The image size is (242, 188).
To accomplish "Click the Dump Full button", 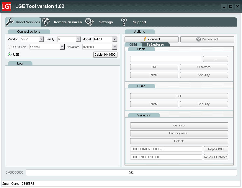I will (x=179, y=96).
